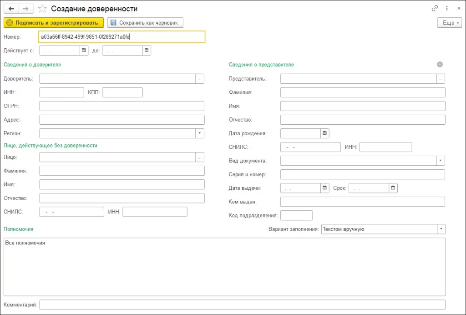The height and width of the screenshot is (315, 466).
Task: Open calendar for "Действует с" date
Action: point(84,51)
